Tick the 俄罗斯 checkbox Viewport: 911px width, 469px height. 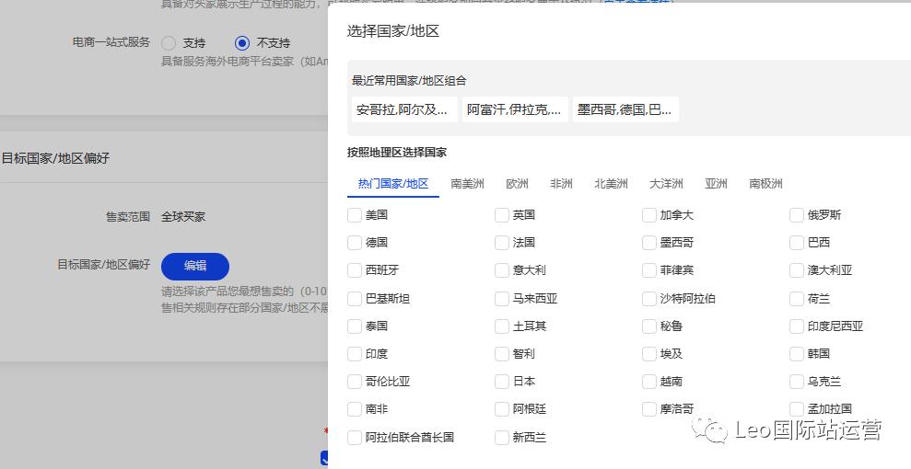[x=797, y=215]
